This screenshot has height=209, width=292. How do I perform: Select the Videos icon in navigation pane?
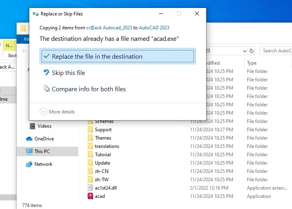(x=32, y=126)
